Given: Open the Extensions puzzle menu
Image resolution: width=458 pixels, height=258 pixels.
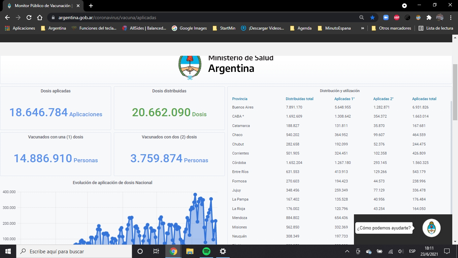Looking at the screenshot, I should click(x=429, y=17).
